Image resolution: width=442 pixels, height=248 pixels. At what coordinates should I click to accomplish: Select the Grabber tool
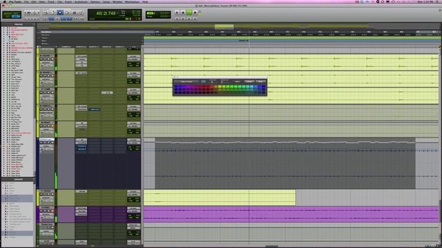tap(68, 12)
